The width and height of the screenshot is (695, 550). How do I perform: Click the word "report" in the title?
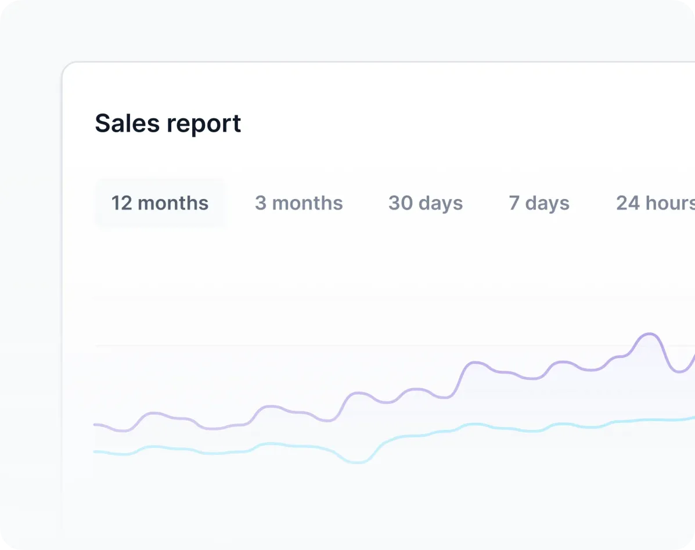(204, 124)
